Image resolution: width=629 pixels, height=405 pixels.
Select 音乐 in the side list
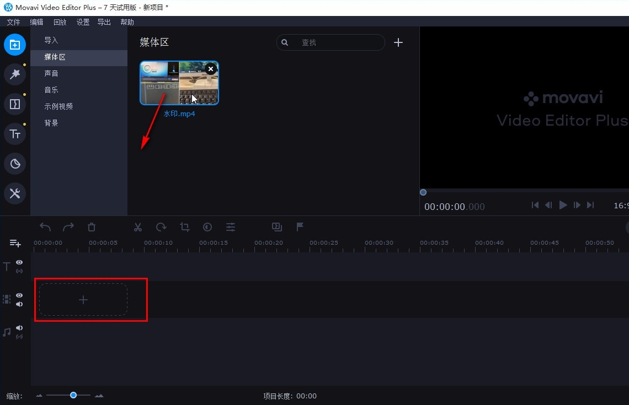(79, 90)
